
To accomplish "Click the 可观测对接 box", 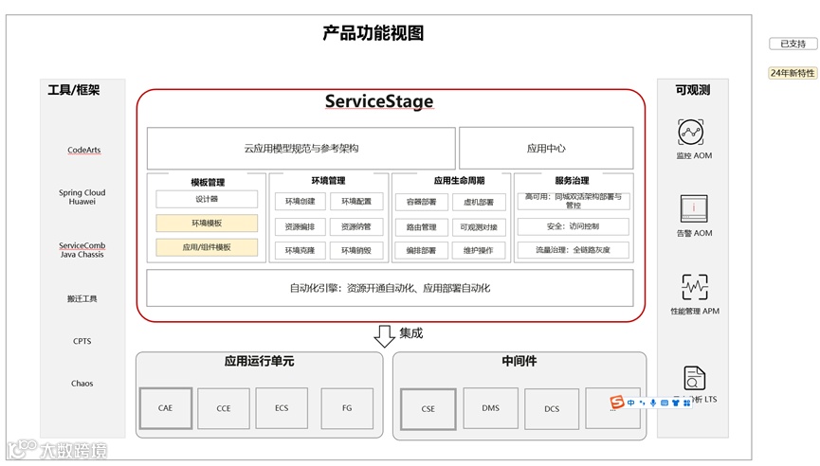I will (x=479, y=227).
